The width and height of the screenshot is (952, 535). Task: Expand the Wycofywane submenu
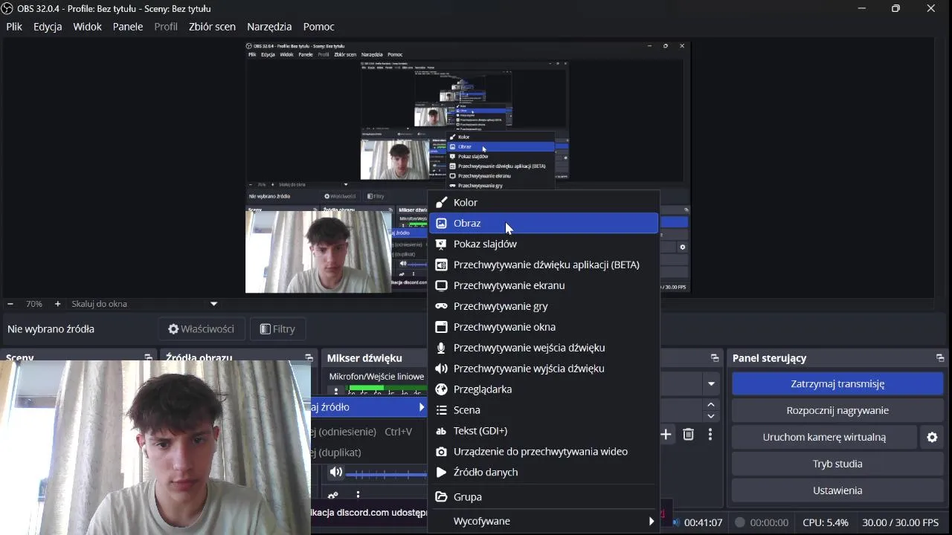544,521
